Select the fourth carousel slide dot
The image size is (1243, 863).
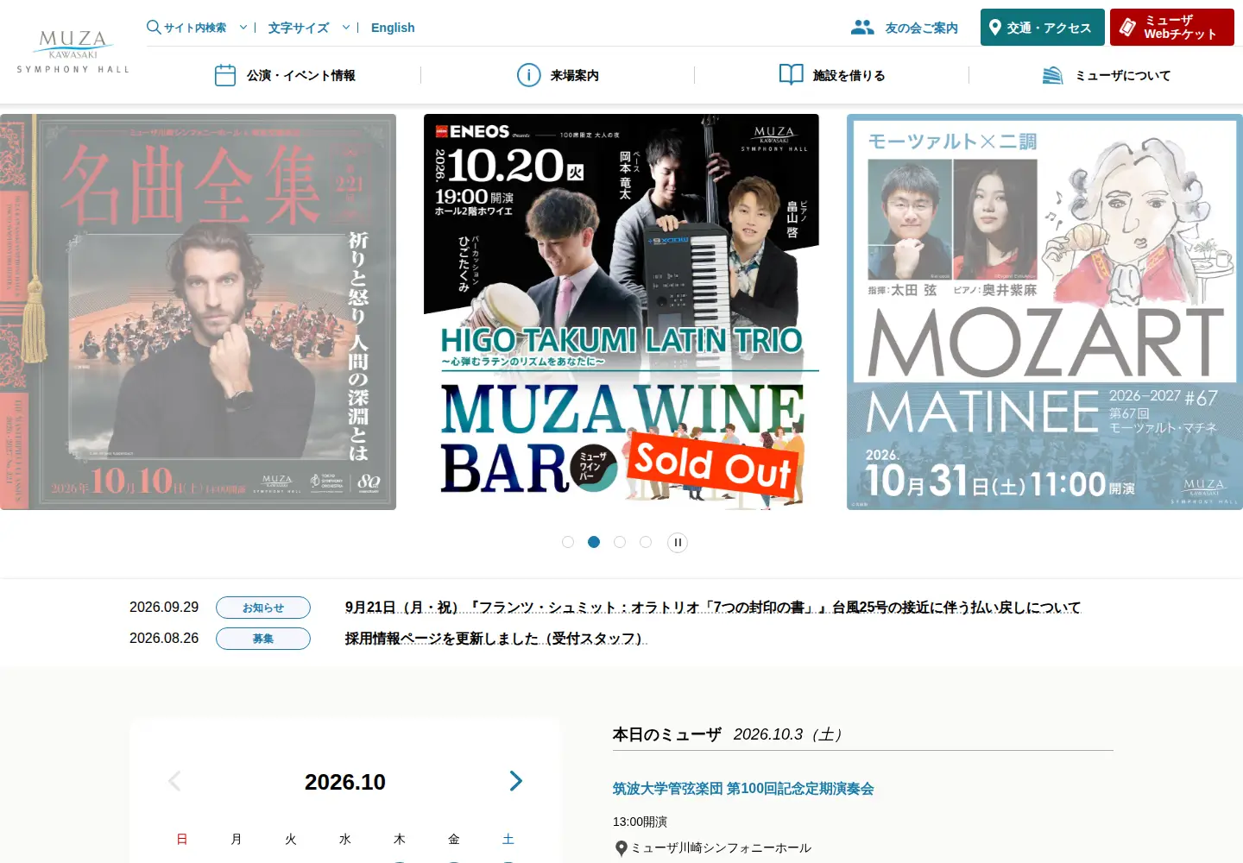[x=646, y=542]
